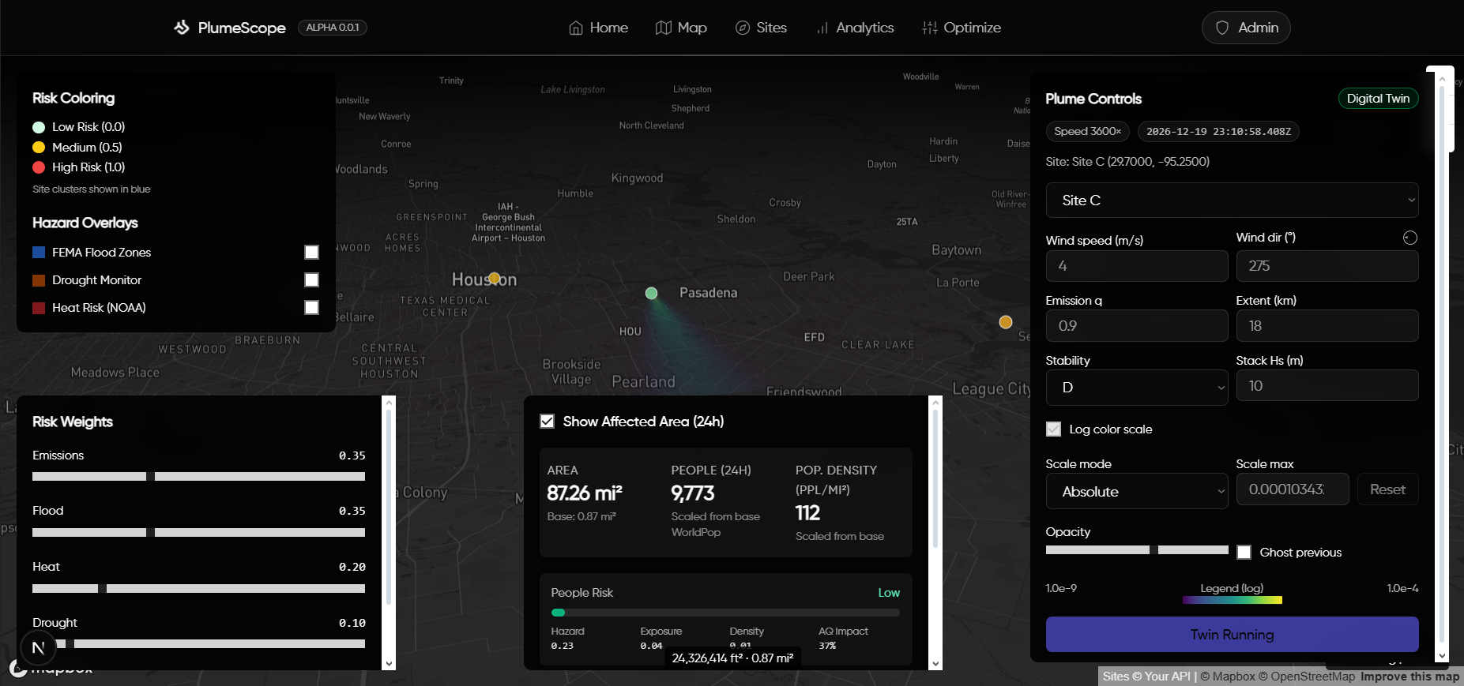Open the Analytics page
The width and height of the screenshot is (1464, 686).
click(x=854, y=28)
